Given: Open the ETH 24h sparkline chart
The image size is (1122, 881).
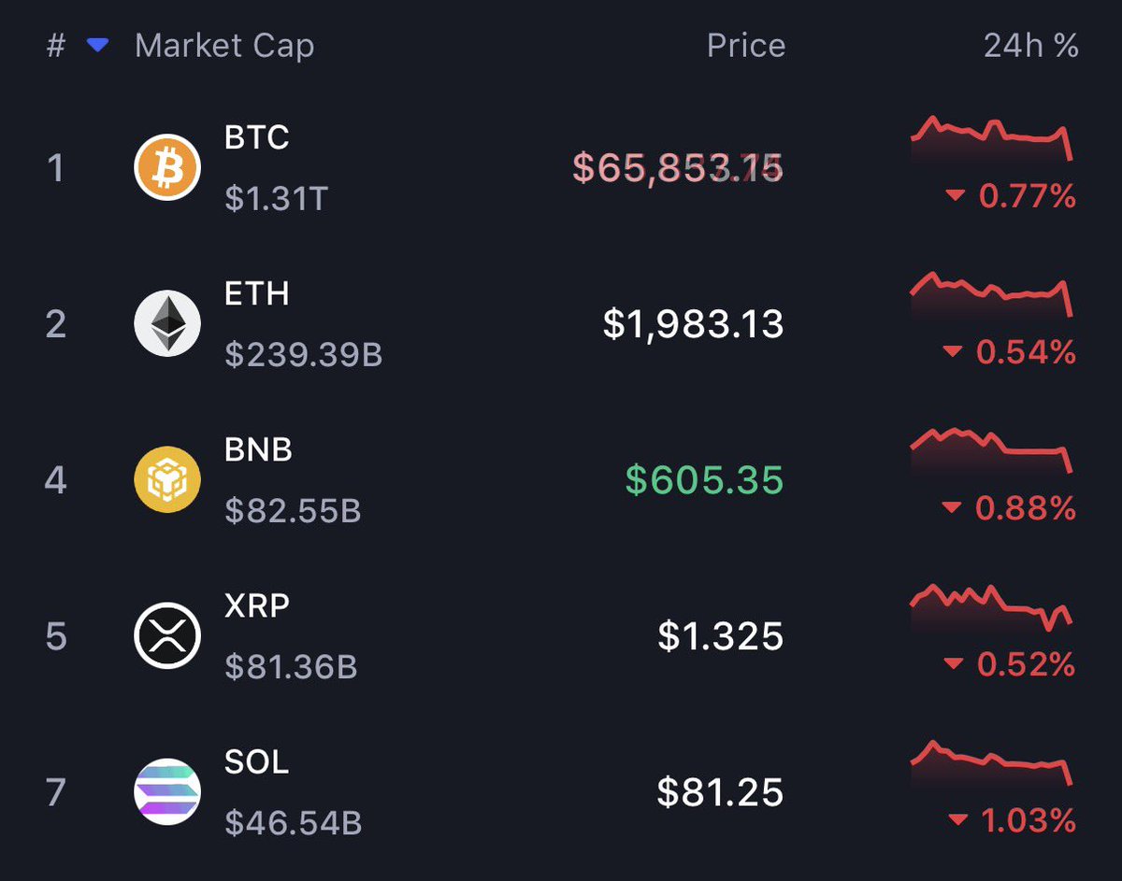Looking at the screenshot, I should tap(991, 293).
